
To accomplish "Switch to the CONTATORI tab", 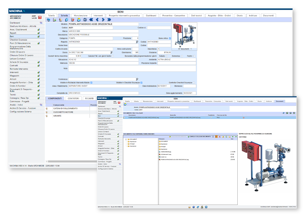I will [73, 99].
